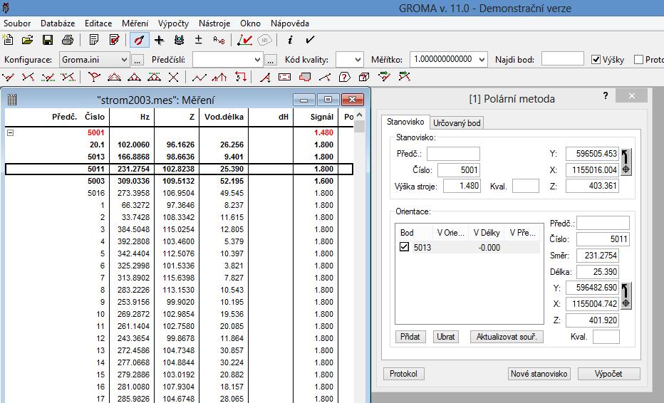Select point 5016 row in the table
This screenshot has width=664, height=403.
pyautogui.click(x=179, y=193)
